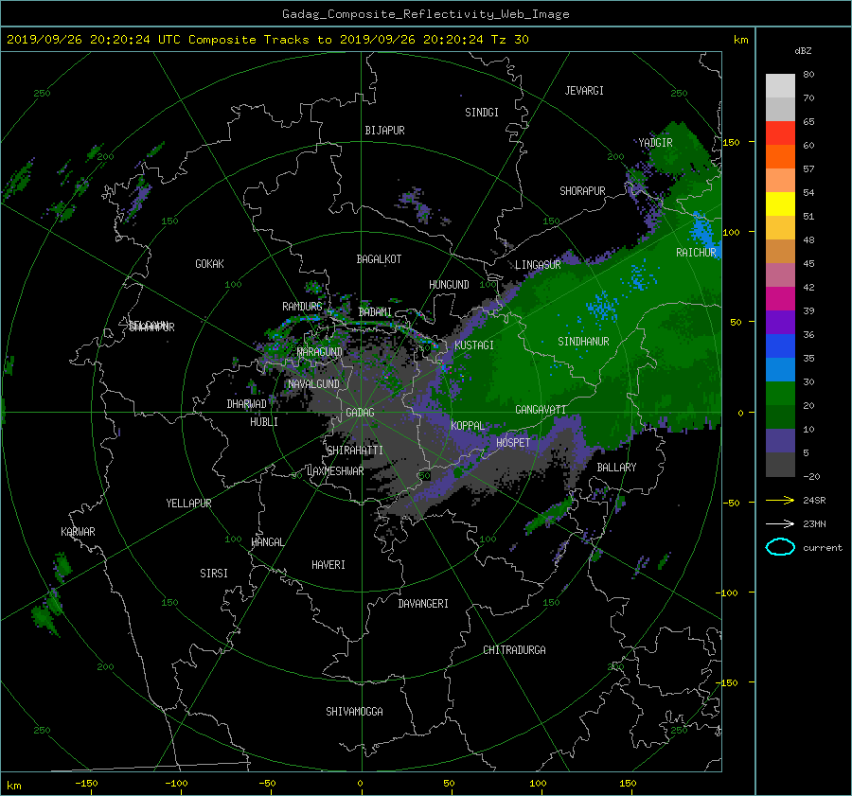Click the magenta 39-42 dBZ swatch
The image size is (852, 796).
point(780,298)
